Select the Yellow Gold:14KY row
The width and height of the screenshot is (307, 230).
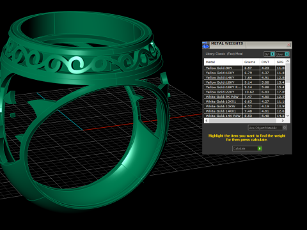245,77
